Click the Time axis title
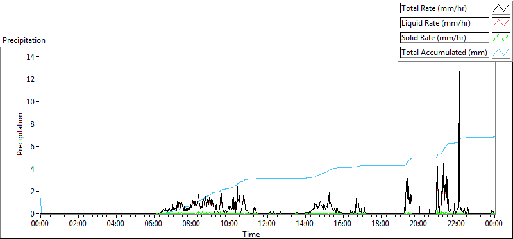513x239 pixels. point(251,235)
